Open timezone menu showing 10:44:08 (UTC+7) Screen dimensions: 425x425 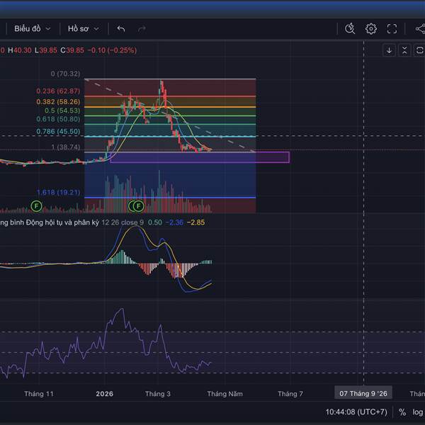[x=356, y=412]
